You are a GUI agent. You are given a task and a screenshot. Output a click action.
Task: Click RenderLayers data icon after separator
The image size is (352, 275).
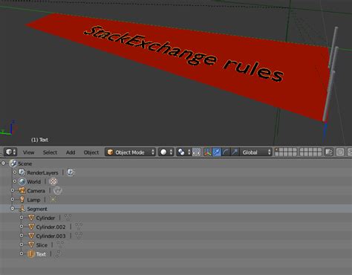click(71, 172)
